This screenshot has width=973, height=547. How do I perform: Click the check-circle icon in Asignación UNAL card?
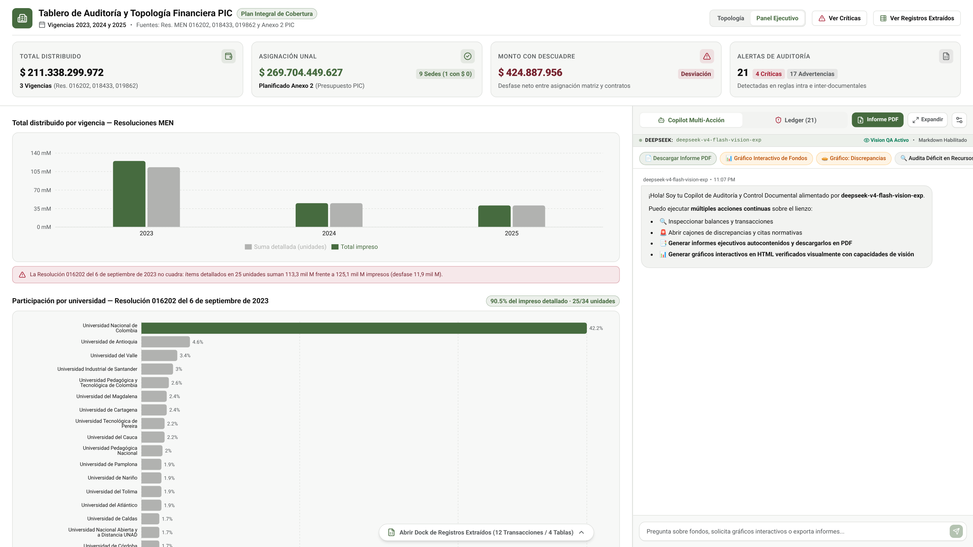[468, 56]
